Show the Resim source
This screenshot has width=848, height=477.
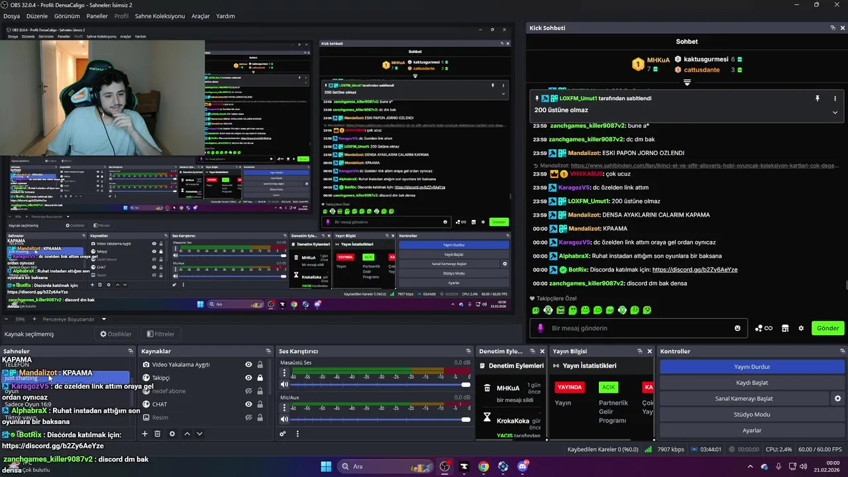248,417
